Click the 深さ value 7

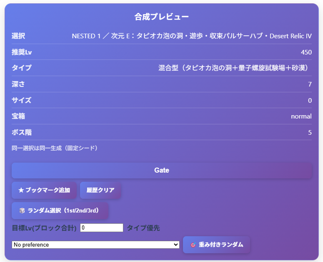(x=310, y=84)
